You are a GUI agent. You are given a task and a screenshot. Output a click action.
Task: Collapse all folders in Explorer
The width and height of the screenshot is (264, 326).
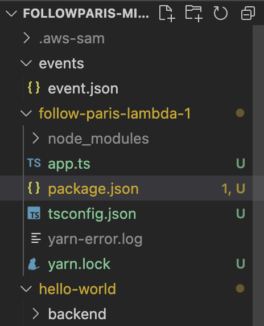(248, 14)
